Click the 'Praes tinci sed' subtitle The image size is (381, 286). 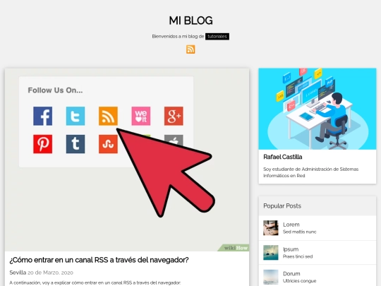[298, 256]
